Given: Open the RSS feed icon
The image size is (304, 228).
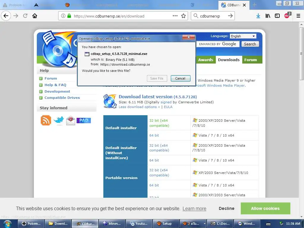Looking at the screenshot, I should (46, 120).
